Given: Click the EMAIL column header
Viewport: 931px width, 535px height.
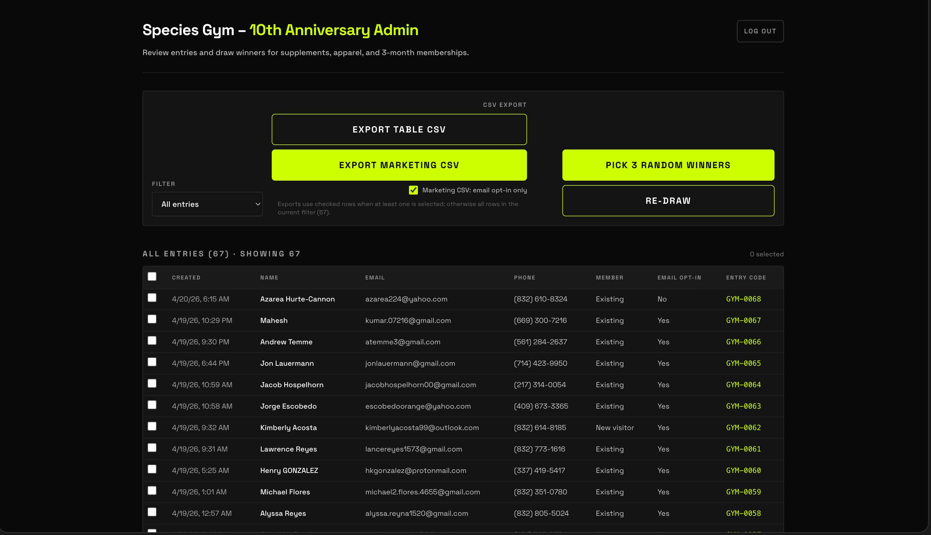Looking at the screenshot, I should (x=375, y=278).
